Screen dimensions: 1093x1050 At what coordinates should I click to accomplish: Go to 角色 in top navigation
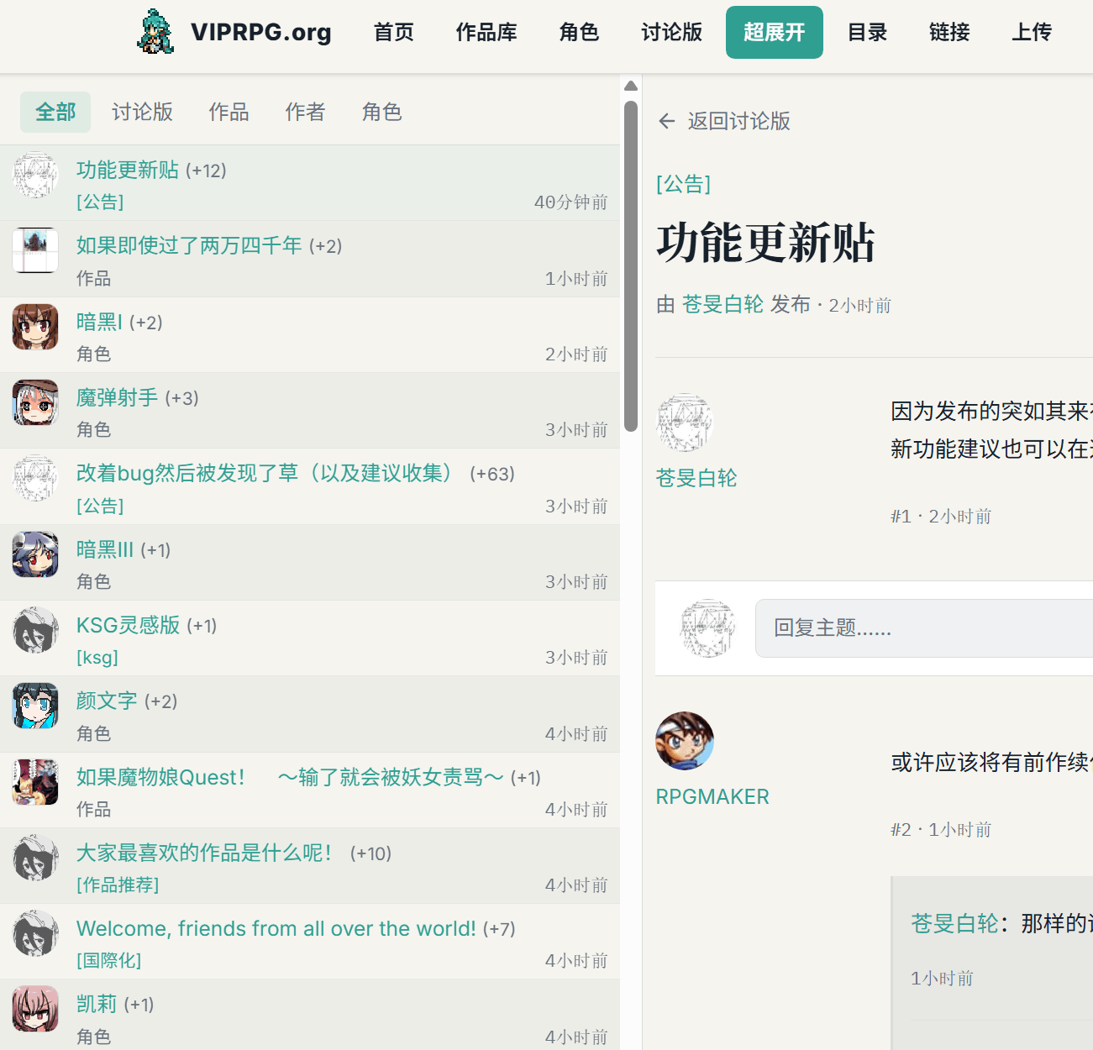pos(579,32)
